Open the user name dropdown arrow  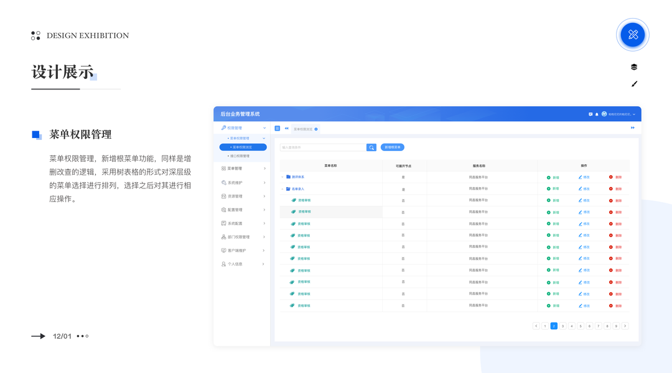pyautogui.click(x=634, y=114)
